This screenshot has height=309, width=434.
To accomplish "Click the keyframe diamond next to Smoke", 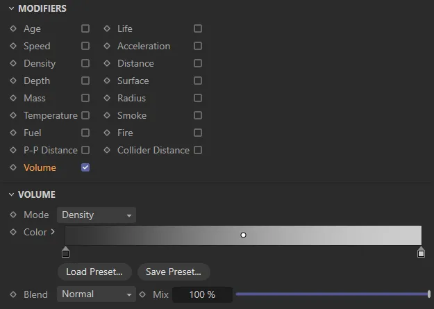I will (107, 115).
